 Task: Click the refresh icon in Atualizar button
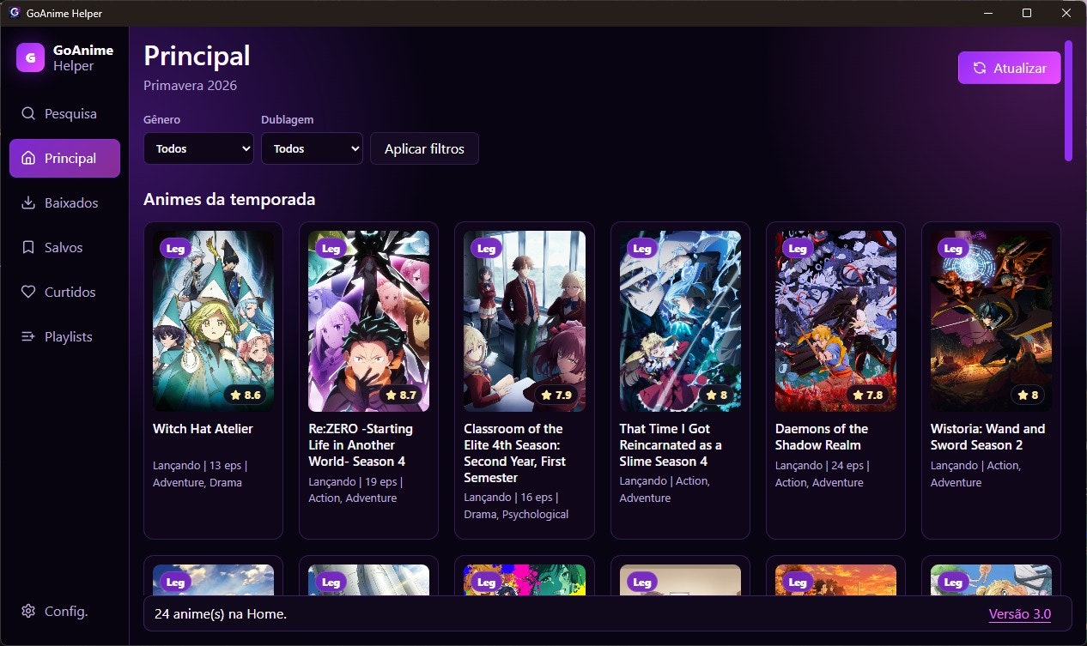(x=980, y=68)
